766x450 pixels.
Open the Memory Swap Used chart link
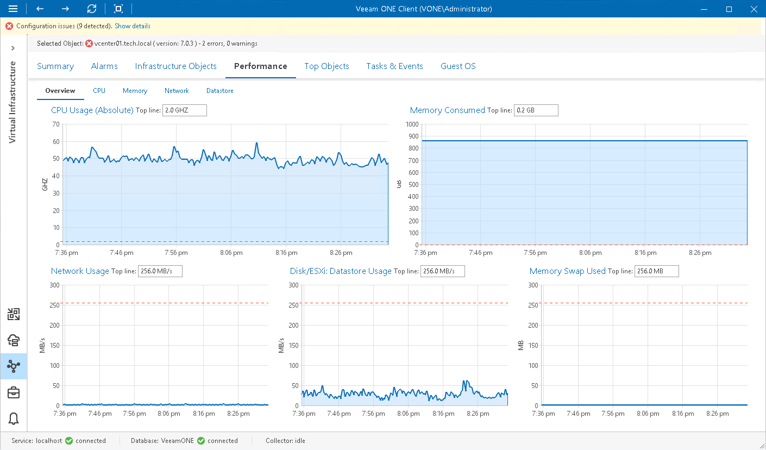click(x=568, y=271)
